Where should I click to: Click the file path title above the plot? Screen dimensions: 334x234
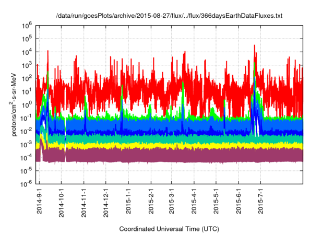pos(169,16)
